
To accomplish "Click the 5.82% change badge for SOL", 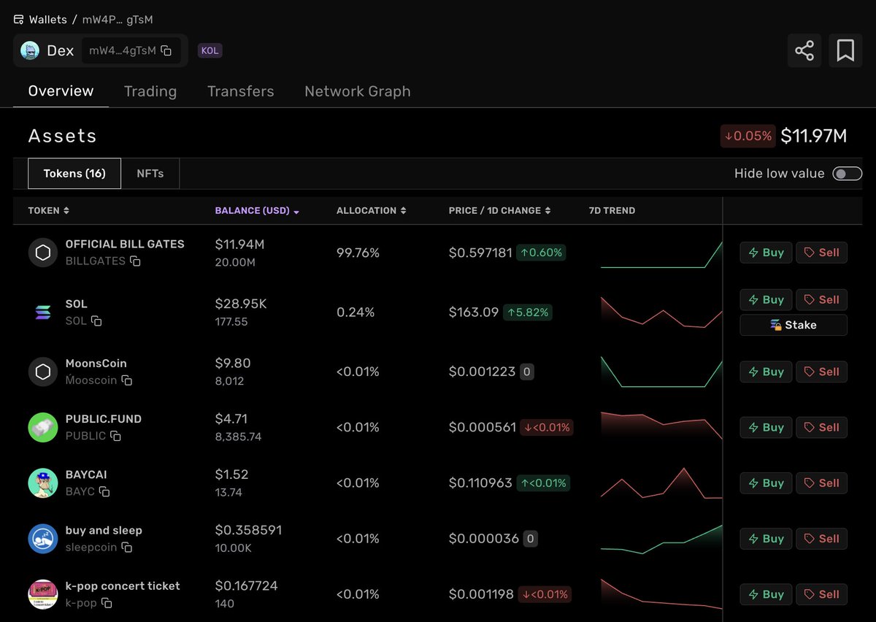I will (528, 312).
